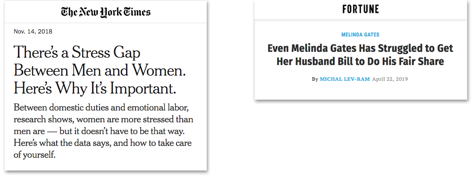Click the "By" label before author name
The image size is (472, 196).
[315, 79]
